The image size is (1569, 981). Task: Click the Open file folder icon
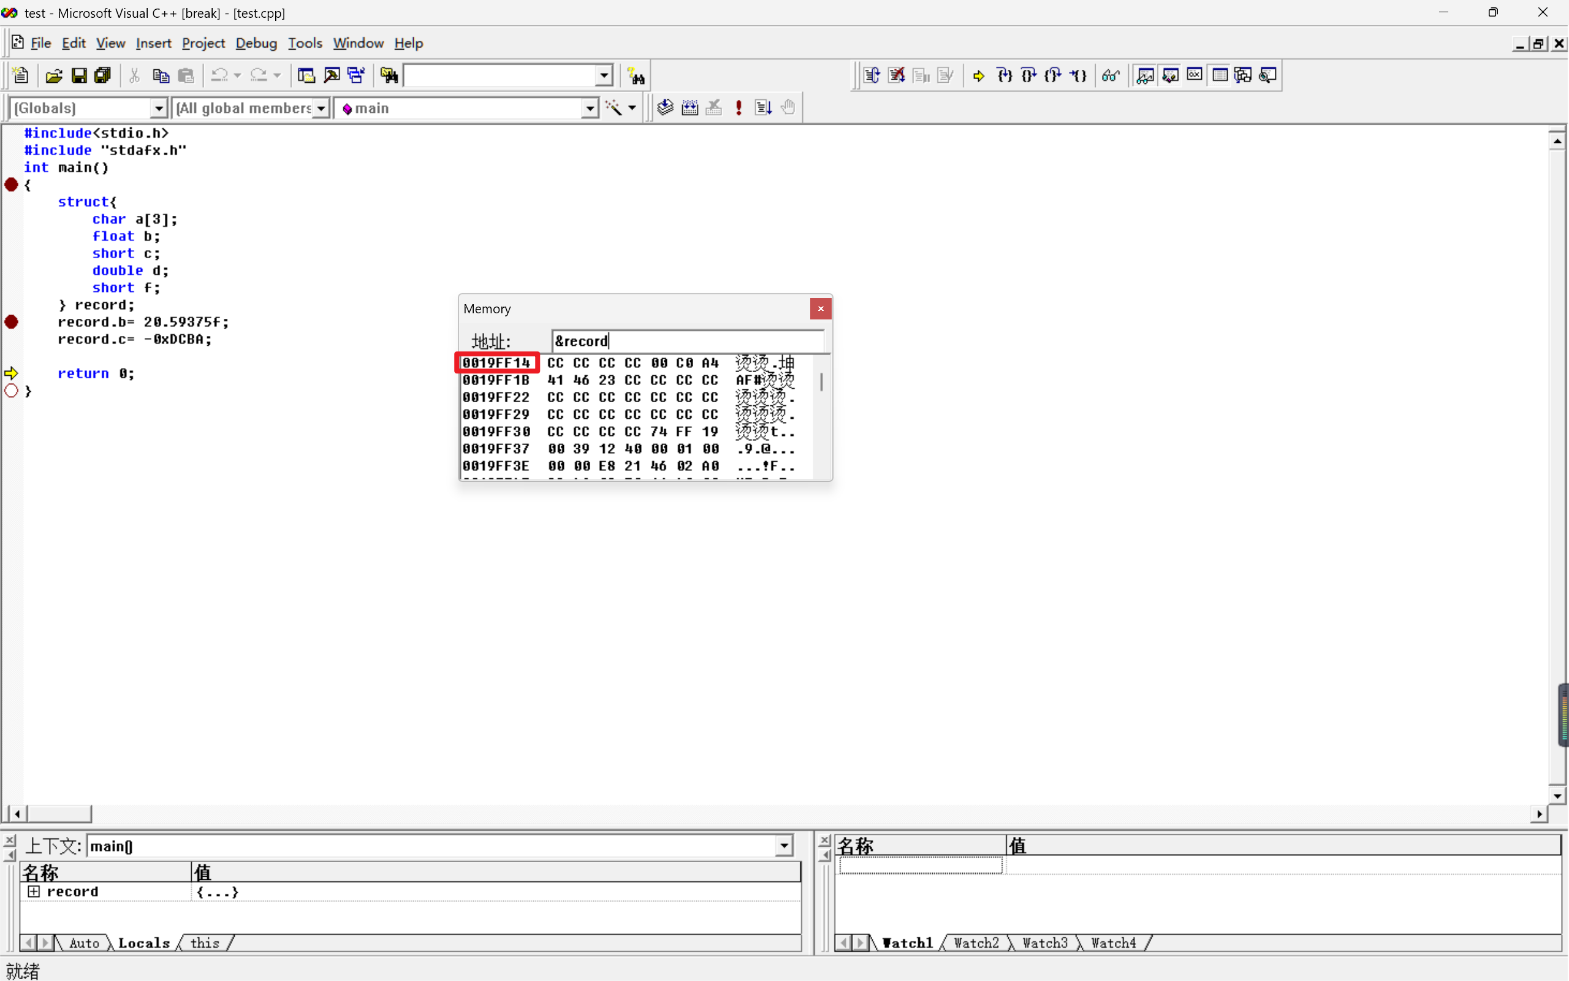[54, 76]
